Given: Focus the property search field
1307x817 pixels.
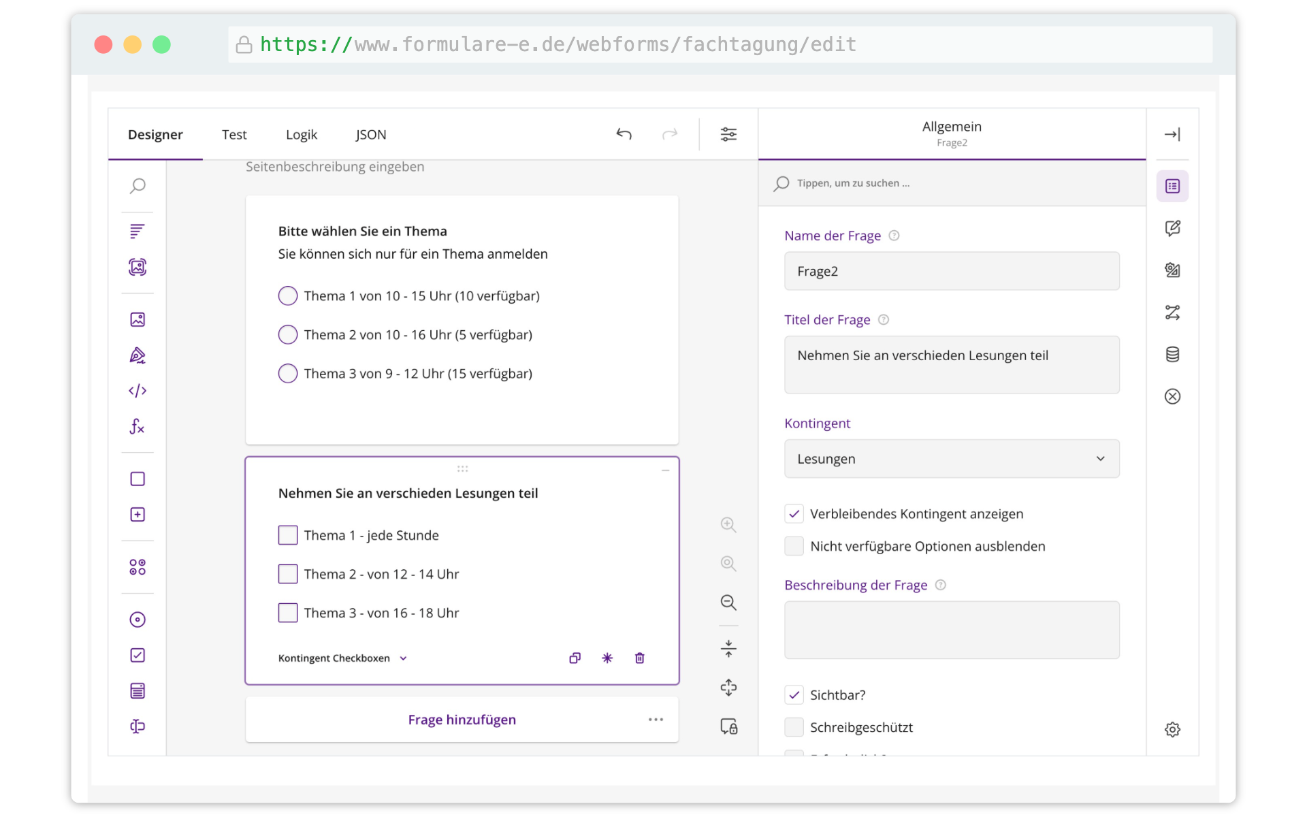Looking at the screenshot, I should click(952, 183).
